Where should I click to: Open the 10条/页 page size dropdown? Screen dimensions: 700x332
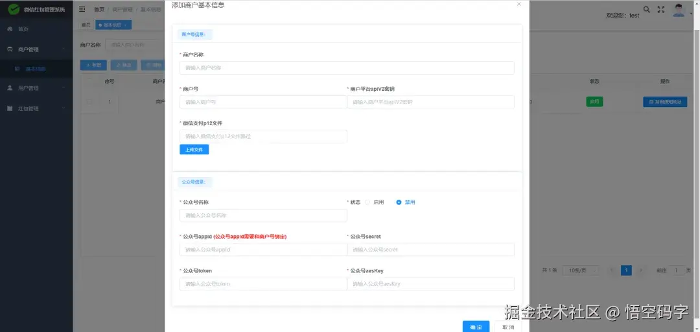(x=581, y=270)
